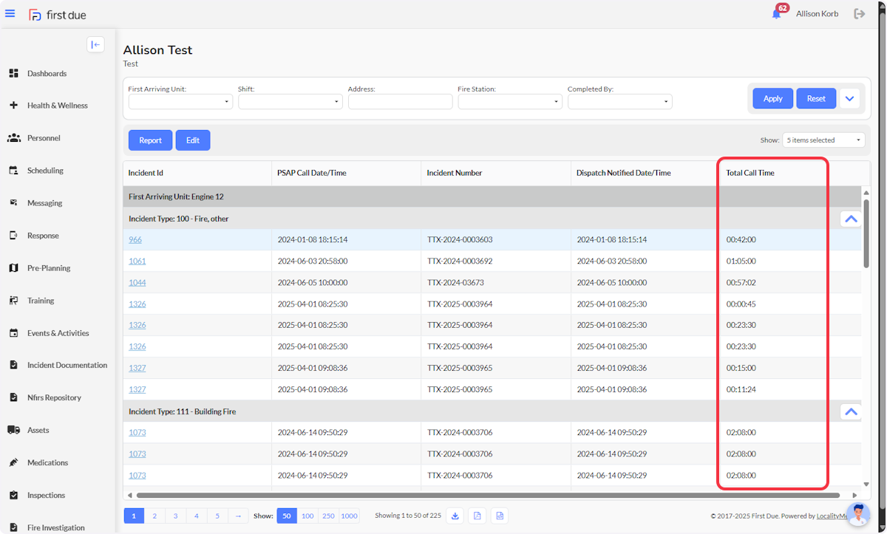Click the Events & Activities icon

[x=13, y=333]
